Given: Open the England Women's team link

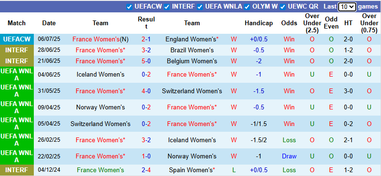Looking at the screenshot, I should pos(192,39).
